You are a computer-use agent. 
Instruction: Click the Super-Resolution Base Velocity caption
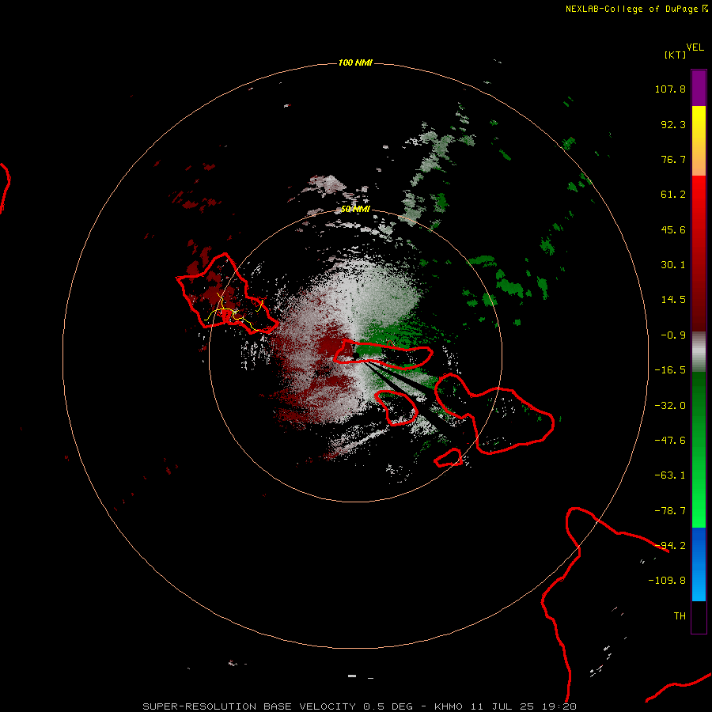(x=360, y=706)
